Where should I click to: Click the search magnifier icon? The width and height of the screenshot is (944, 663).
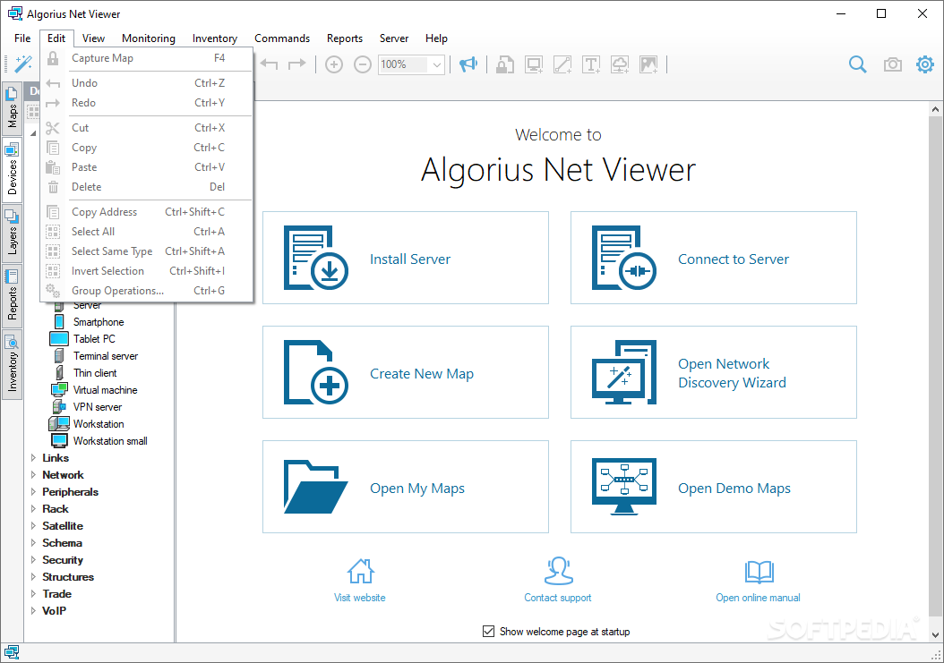click(857, 64)
